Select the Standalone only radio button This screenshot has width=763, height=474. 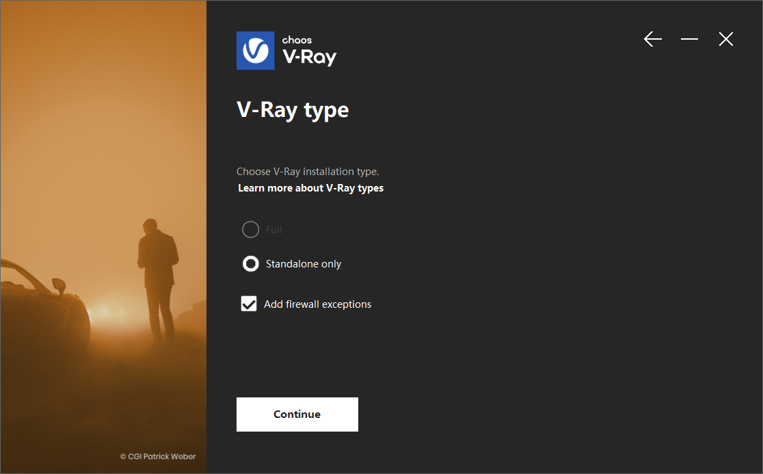click(251, 264)
